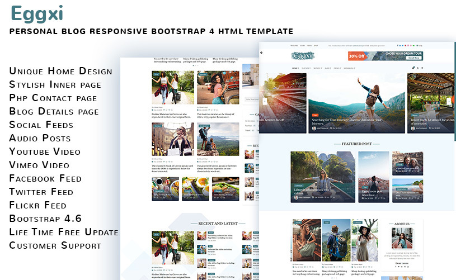
Task: Click previous slide arrow on hero carousel
Action: (x=265, y=101)
